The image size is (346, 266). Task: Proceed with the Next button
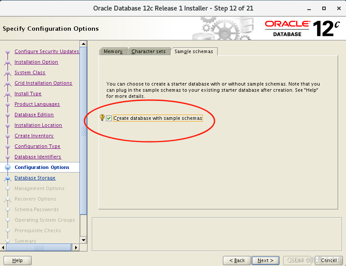point(266,260)
